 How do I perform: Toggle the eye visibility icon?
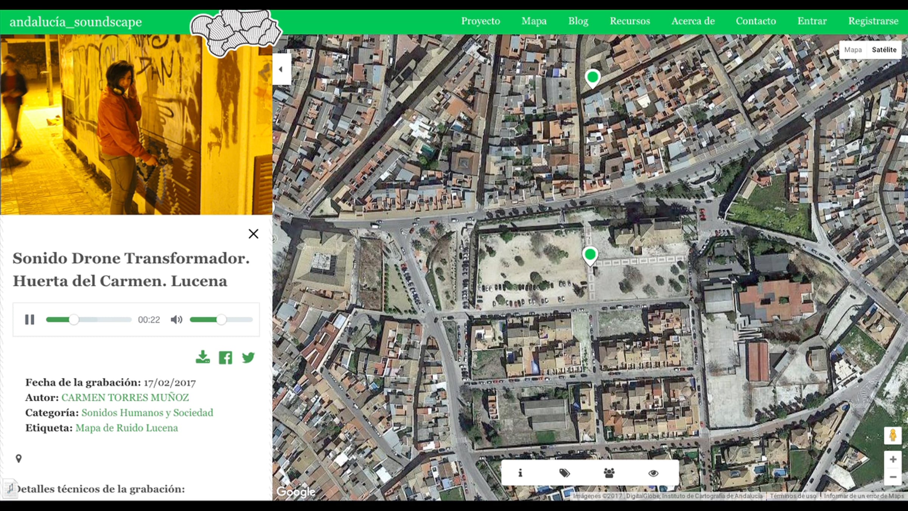point(653,473)
